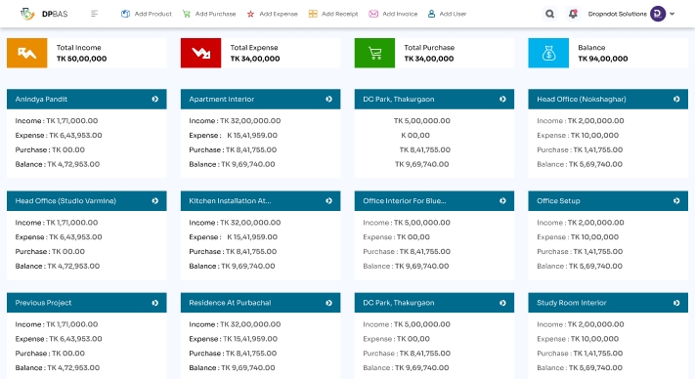Open search with the magnifier icon
695x379 pixels.
tap(549, 14)
